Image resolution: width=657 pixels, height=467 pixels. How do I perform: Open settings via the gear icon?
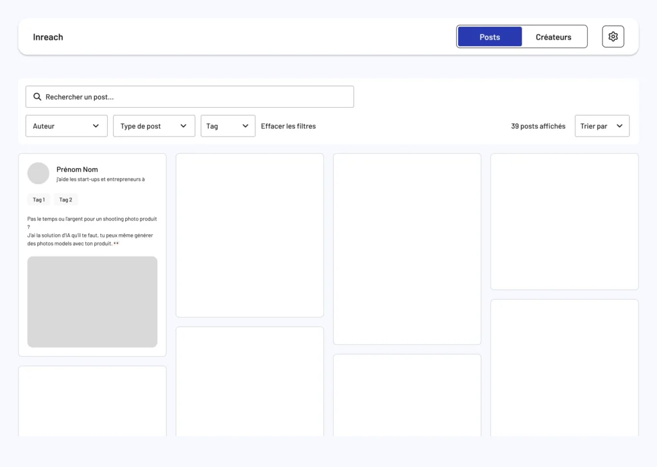coord(613,37)
